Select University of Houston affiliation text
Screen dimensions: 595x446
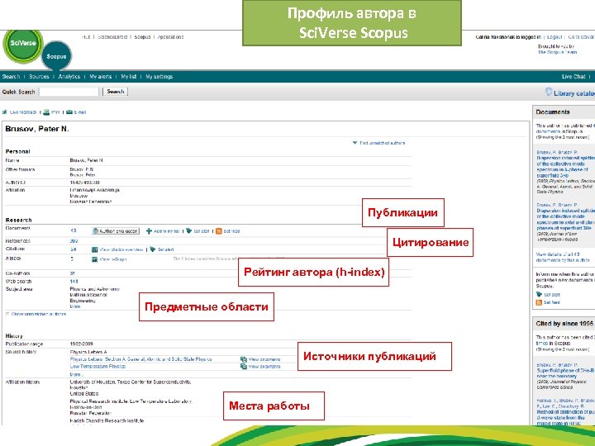pos(131,382)
